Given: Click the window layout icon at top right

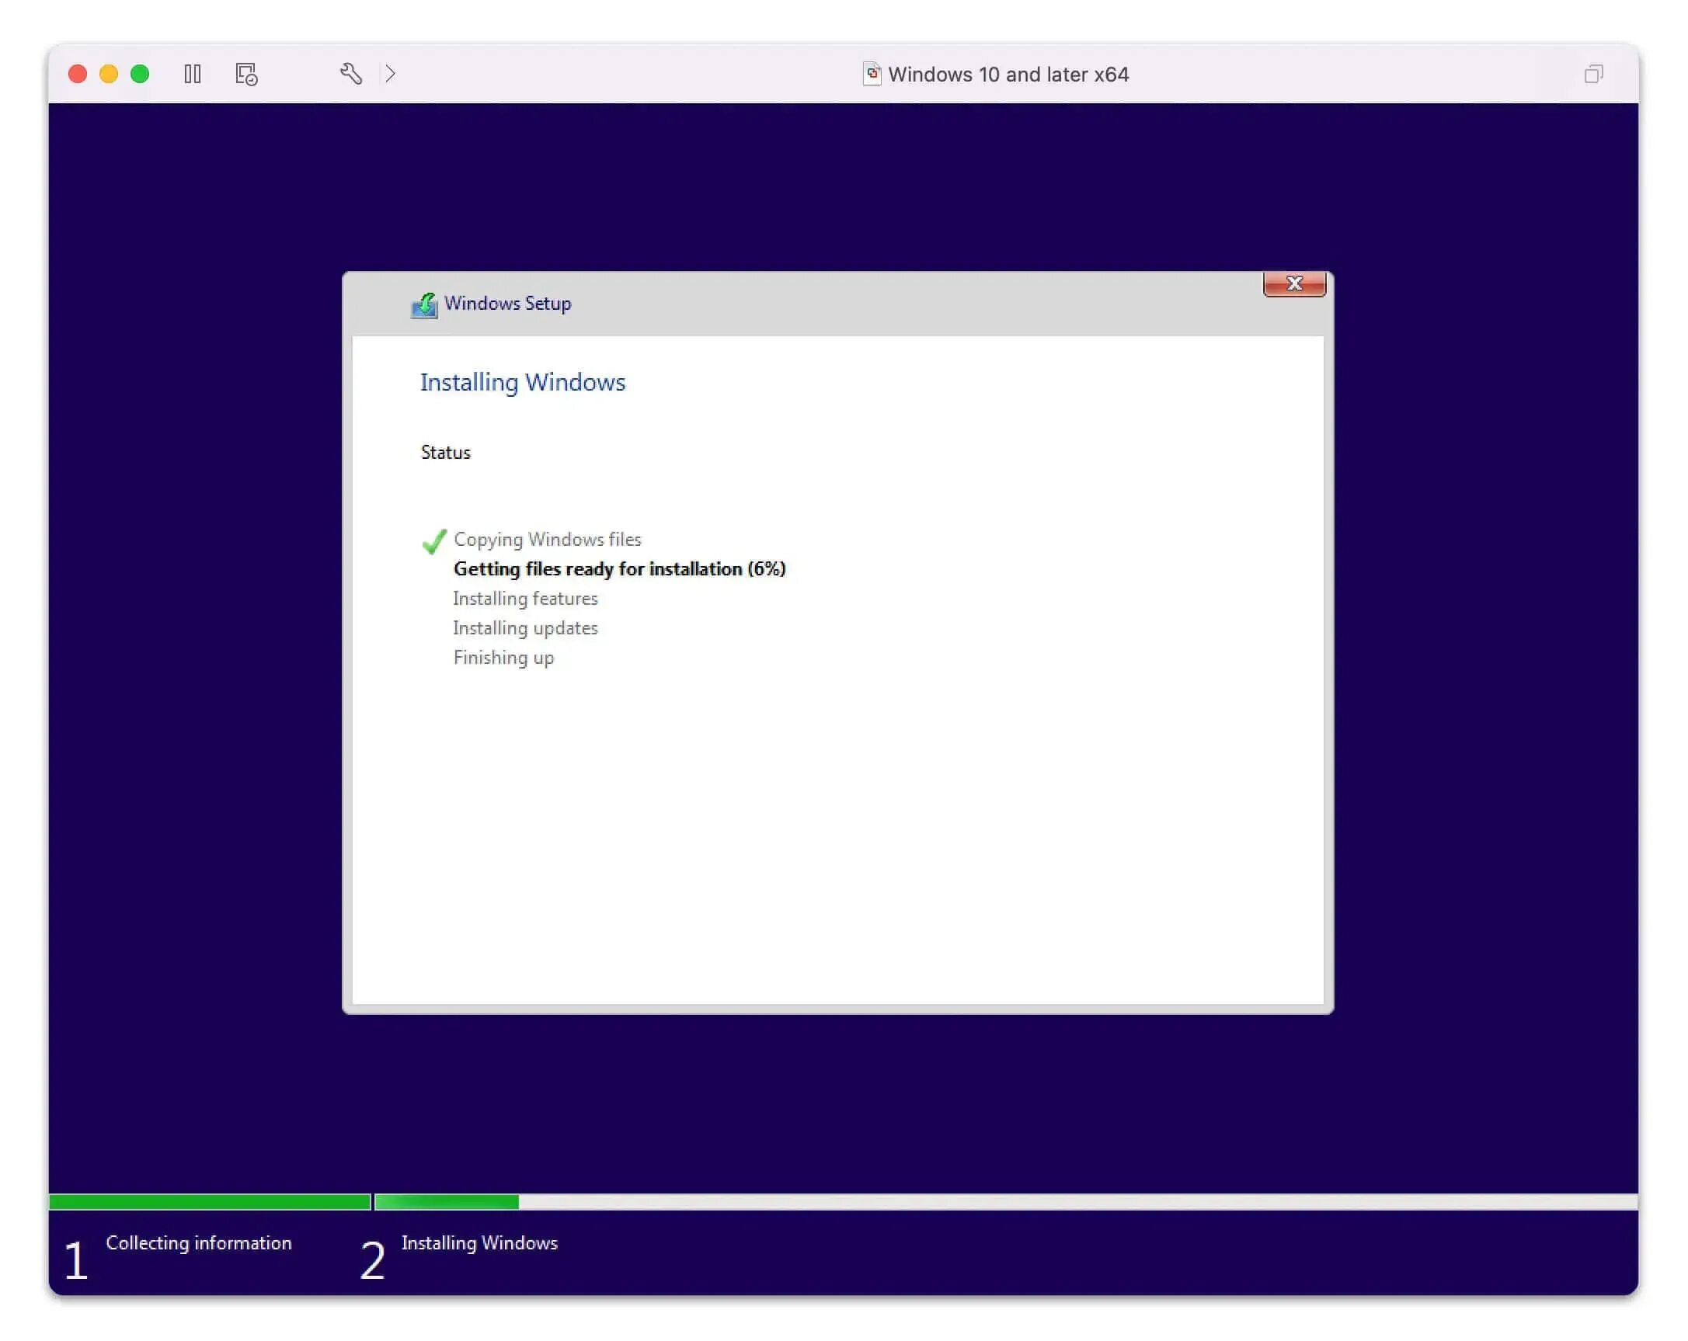Looking at the screenshot, I should [x=1593, y=74].
